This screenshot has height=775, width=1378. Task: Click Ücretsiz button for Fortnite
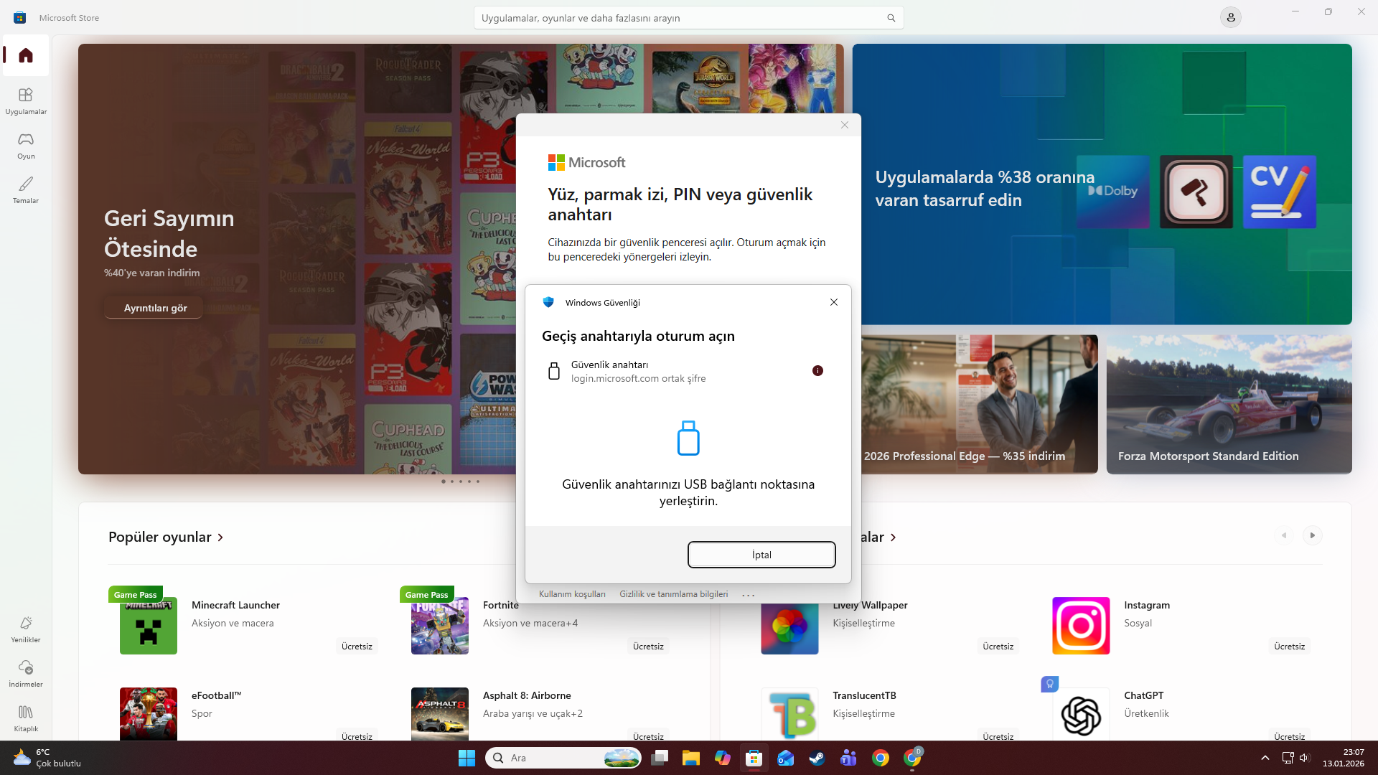(648, 647)
